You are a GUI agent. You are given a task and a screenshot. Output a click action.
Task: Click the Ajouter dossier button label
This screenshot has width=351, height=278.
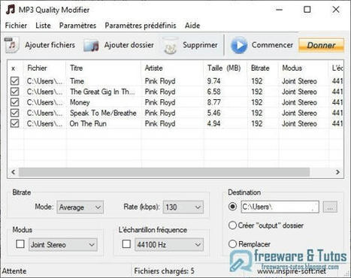129,45
